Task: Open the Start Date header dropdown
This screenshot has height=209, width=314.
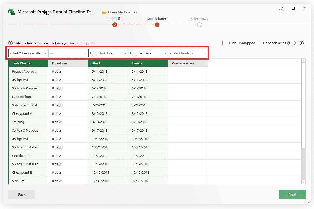Action: click(x=125, y=53)
